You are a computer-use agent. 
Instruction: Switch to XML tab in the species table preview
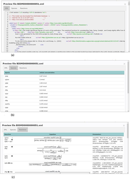point(6,68)
